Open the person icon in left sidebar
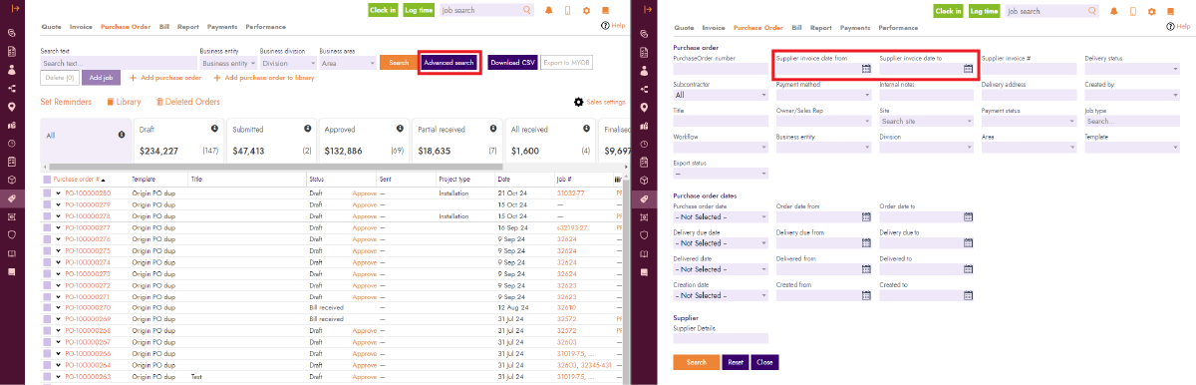 (x=13, y=70)
